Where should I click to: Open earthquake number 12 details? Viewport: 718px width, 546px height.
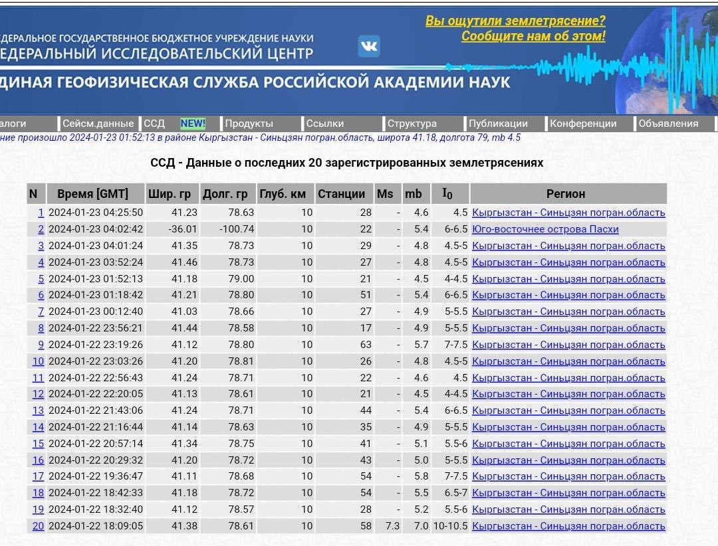pos(38,394)
